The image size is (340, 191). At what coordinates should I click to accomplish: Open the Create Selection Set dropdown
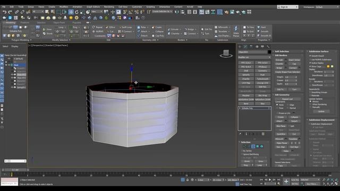(162, 12)
